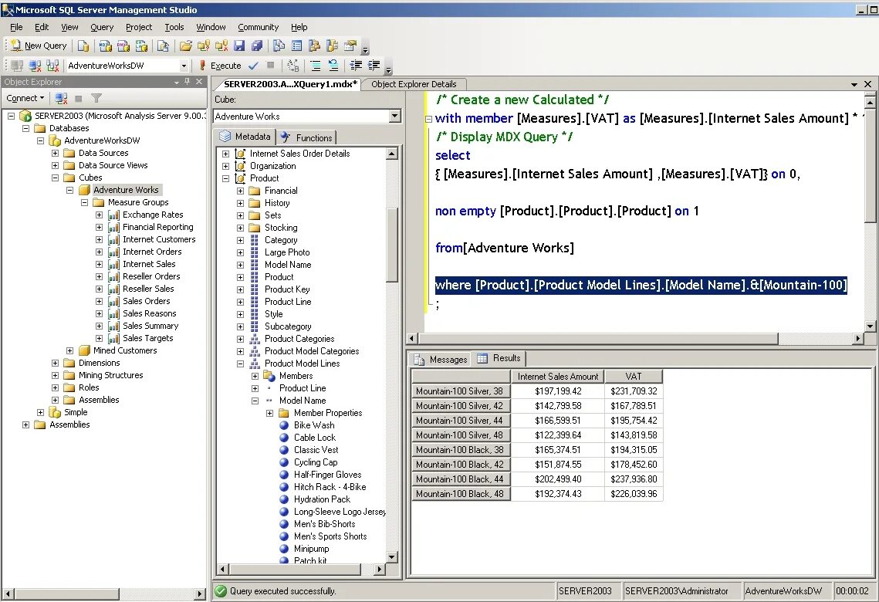The height and width of the screenshot is (602, 879).
Task: Comment out the selected lines
Action: [x=316, y=66]
